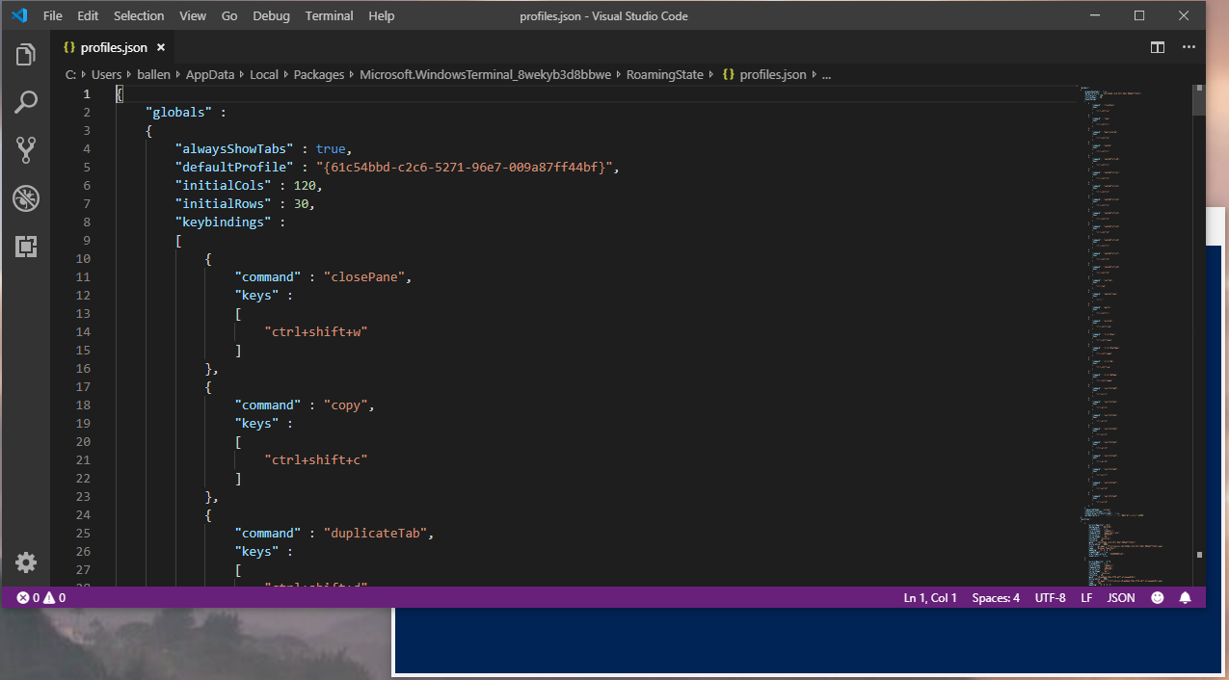Change indentation via Spaces: 4

pos(995,597)
